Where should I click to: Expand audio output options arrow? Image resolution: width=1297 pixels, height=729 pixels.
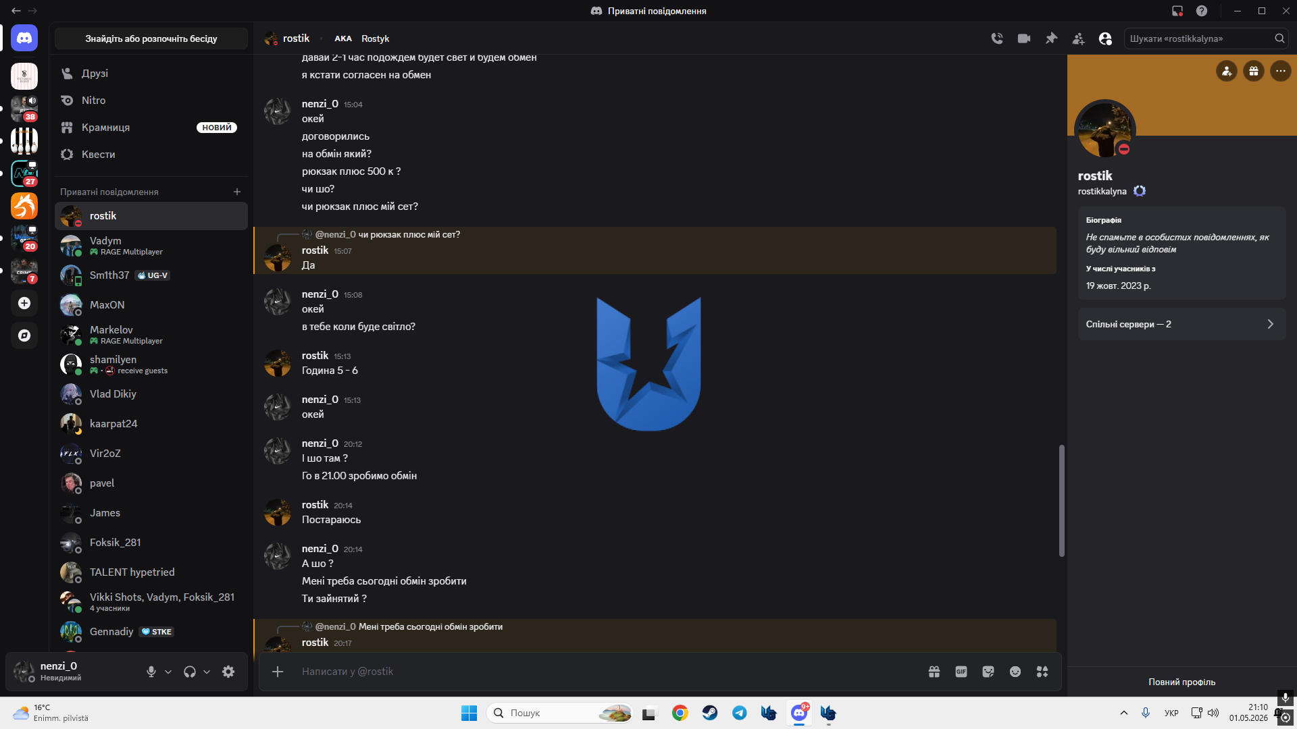tap(207, 672)
